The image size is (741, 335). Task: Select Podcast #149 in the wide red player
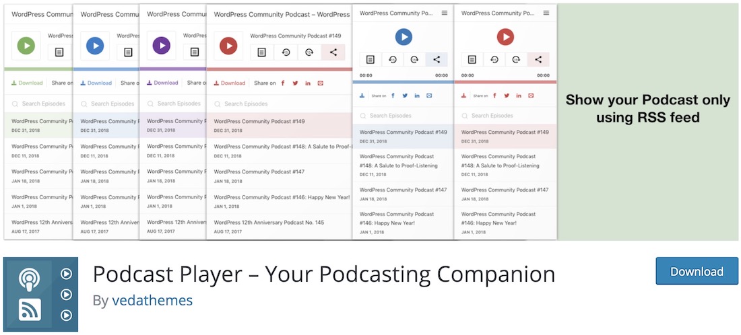[280, 126]
